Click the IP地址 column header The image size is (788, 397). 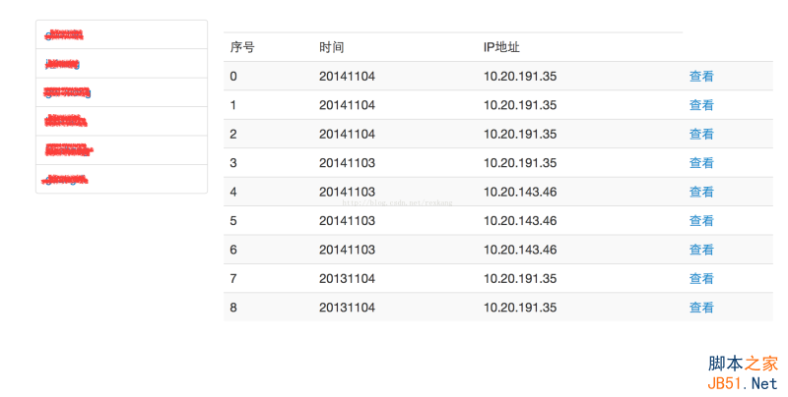click(x=501, y=47)
